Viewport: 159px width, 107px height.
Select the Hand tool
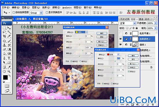point(4,71)
